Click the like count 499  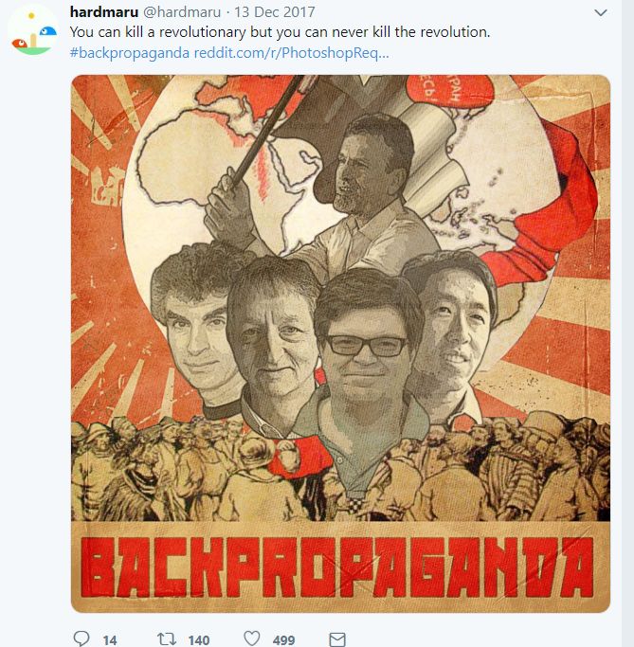click(x=283, y=639)
